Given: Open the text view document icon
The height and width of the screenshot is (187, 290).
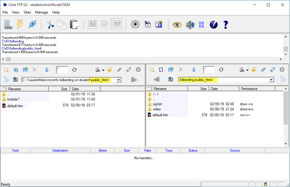Looking at the screenshot, I should tap(92, 24).
